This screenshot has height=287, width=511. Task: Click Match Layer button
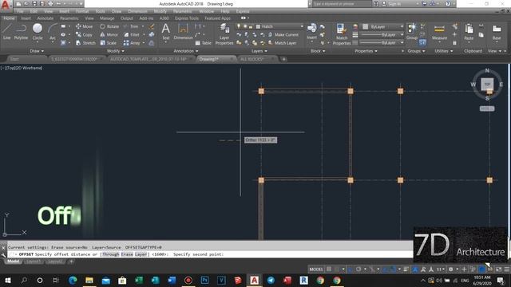282,43
